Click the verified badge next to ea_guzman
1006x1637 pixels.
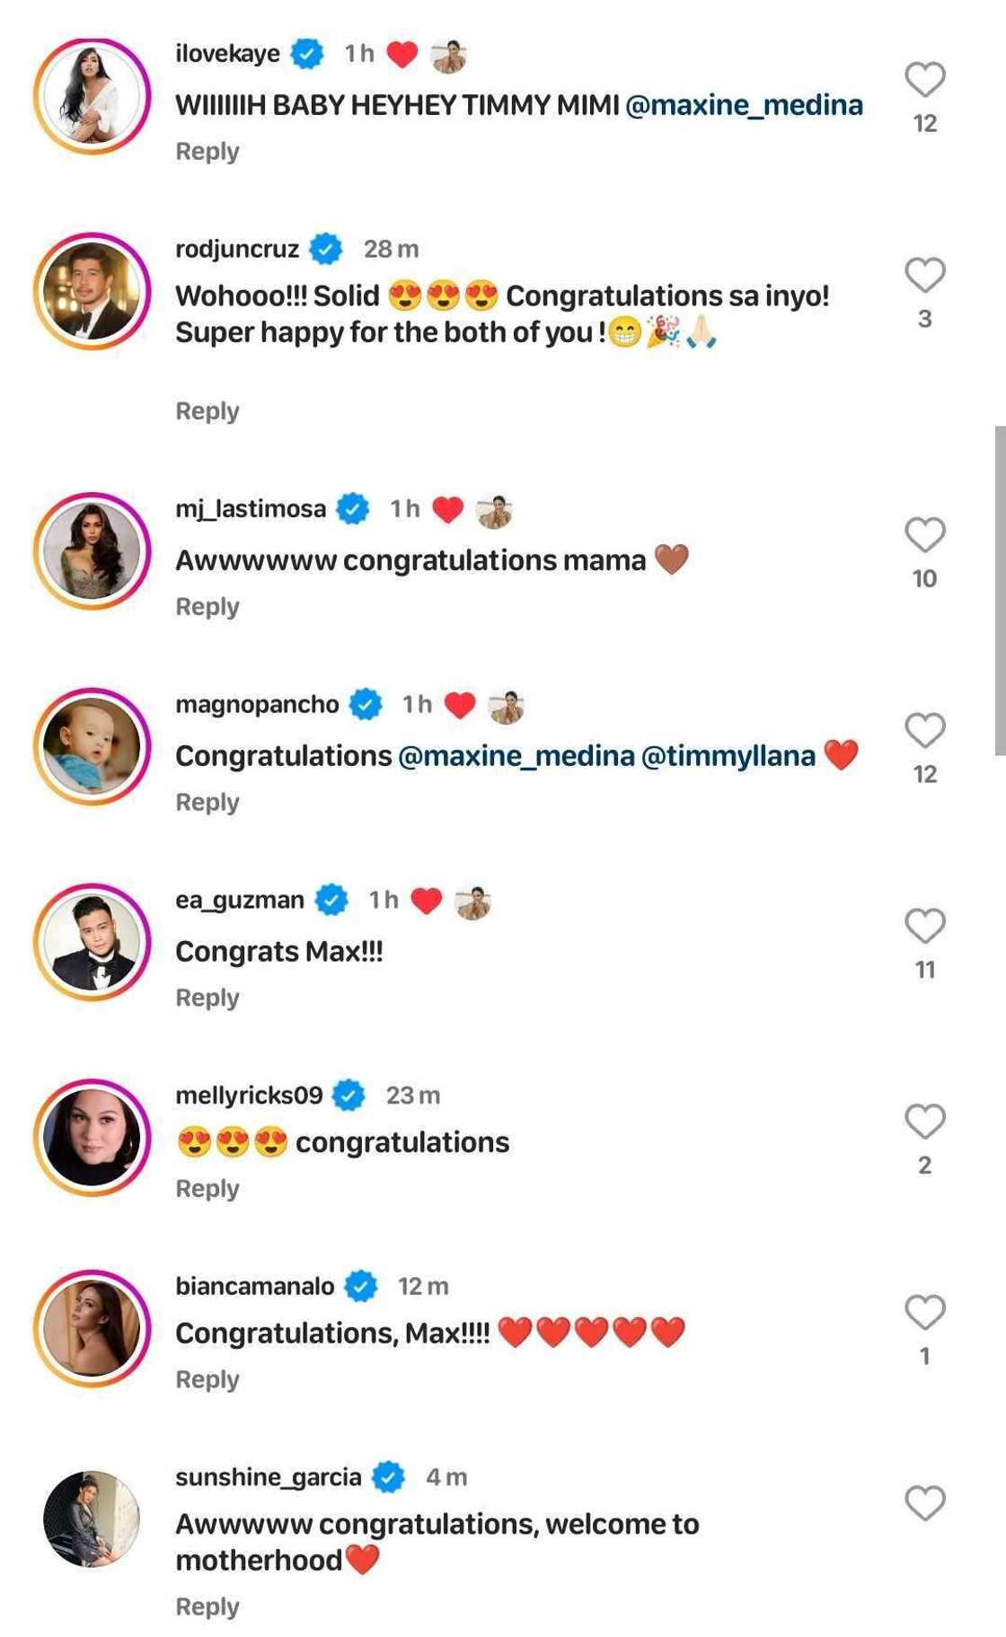point(332,900)
